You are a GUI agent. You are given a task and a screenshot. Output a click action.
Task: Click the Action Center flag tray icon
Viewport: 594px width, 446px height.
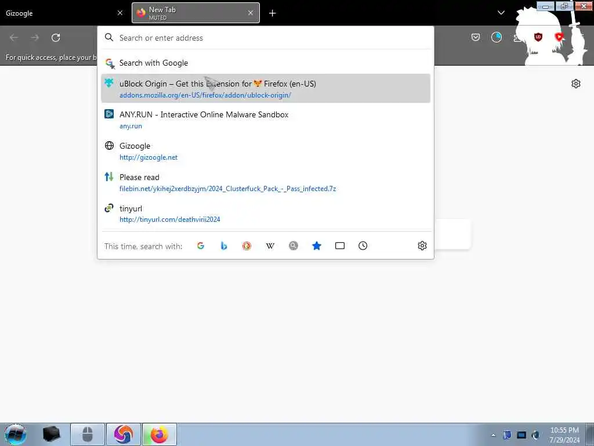coord(507,435)
